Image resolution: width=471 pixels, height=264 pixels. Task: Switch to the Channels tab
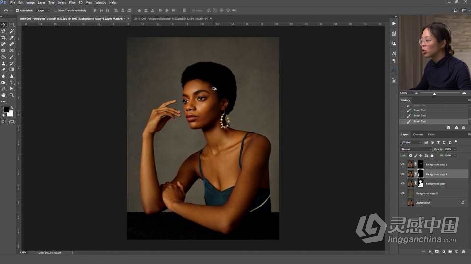tap(418, 135)
